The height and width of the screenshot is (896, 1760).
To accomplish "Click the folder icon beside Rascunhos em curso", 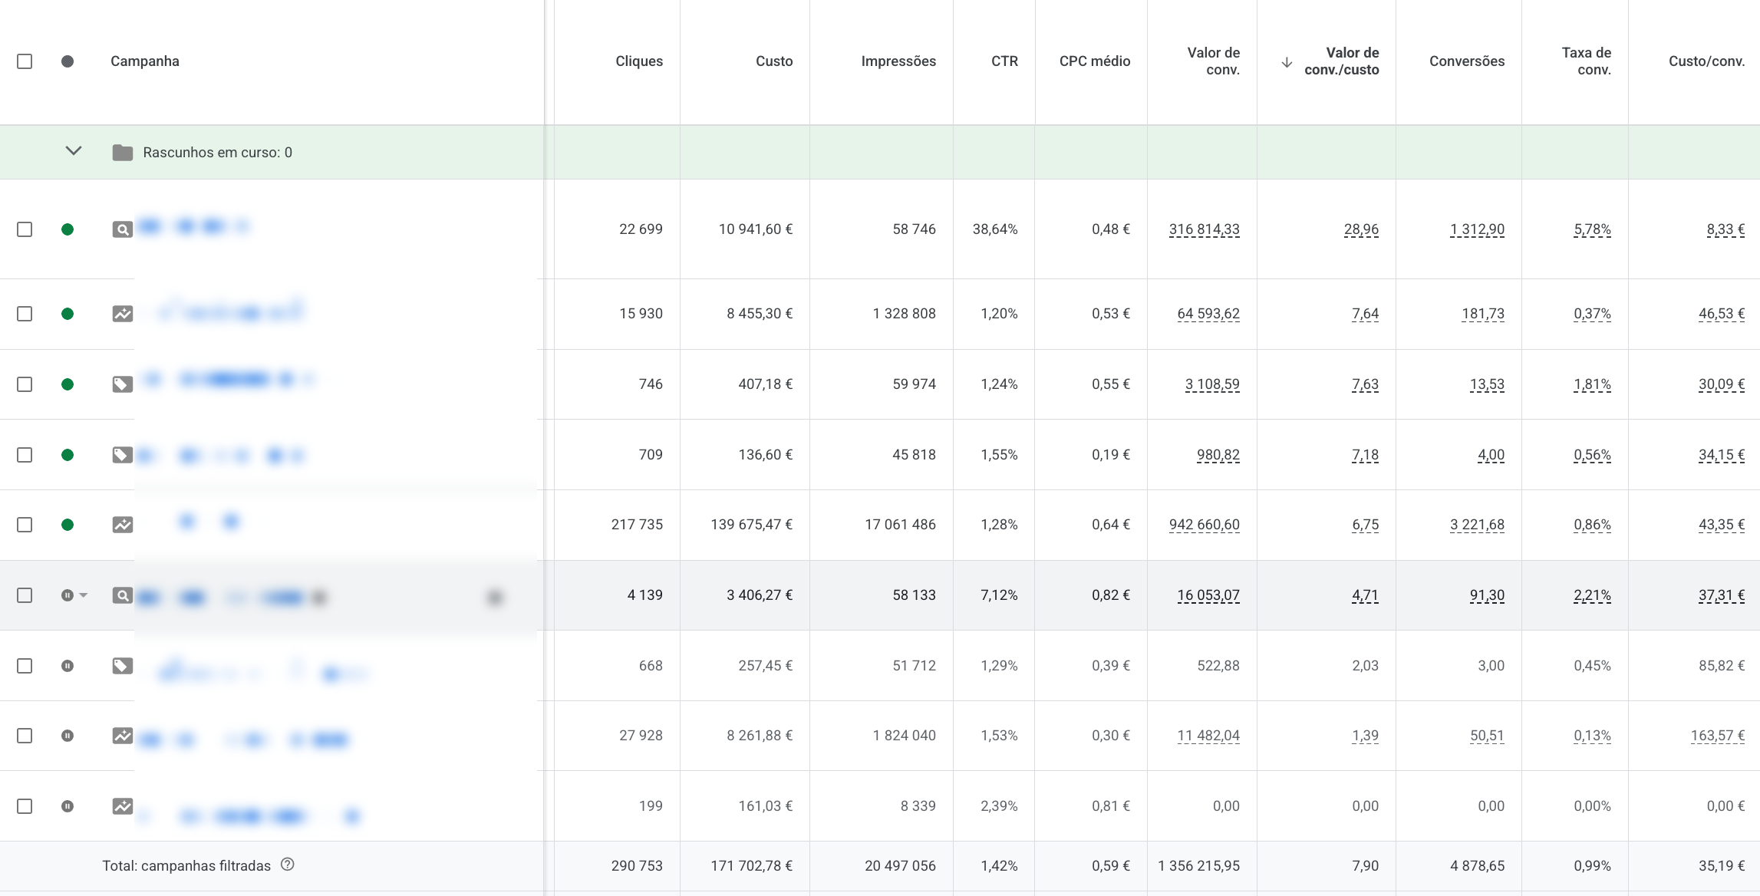I will [123, 153].
